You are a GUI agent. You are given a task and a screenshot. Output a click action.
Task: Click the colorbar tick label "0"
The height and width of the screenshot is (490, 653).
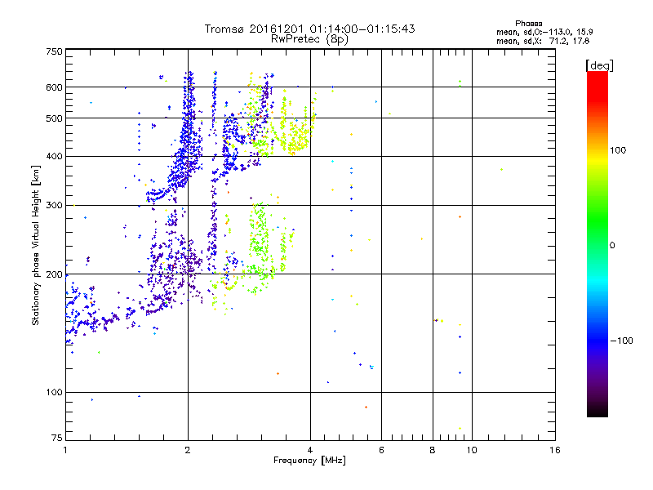click(612, 246)
